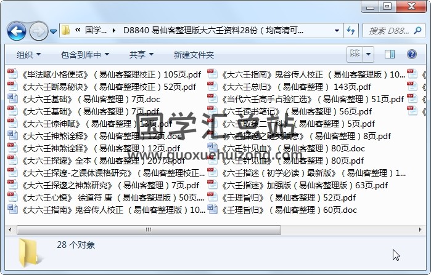This screenshot has width=431, height=275.
Task: Select PDF icon of 六壬指迷 加强版 63页
Action: [x=212, y=185]
